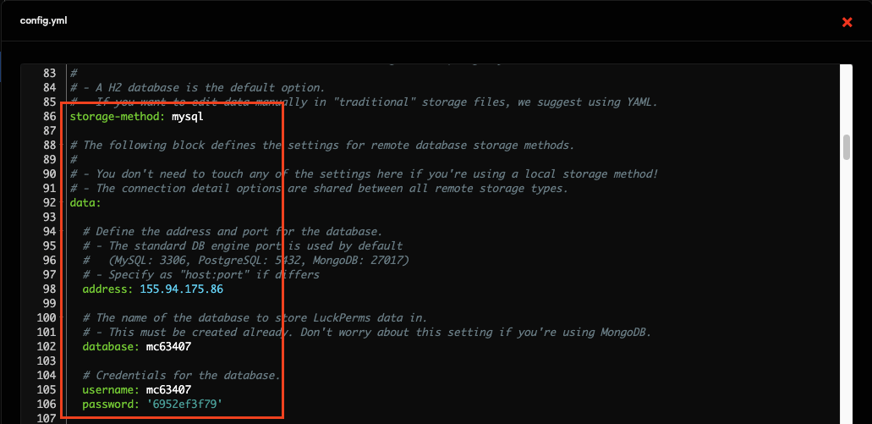
Task: Click the vertical scrollbar thumb
Action: pos(846,146)
